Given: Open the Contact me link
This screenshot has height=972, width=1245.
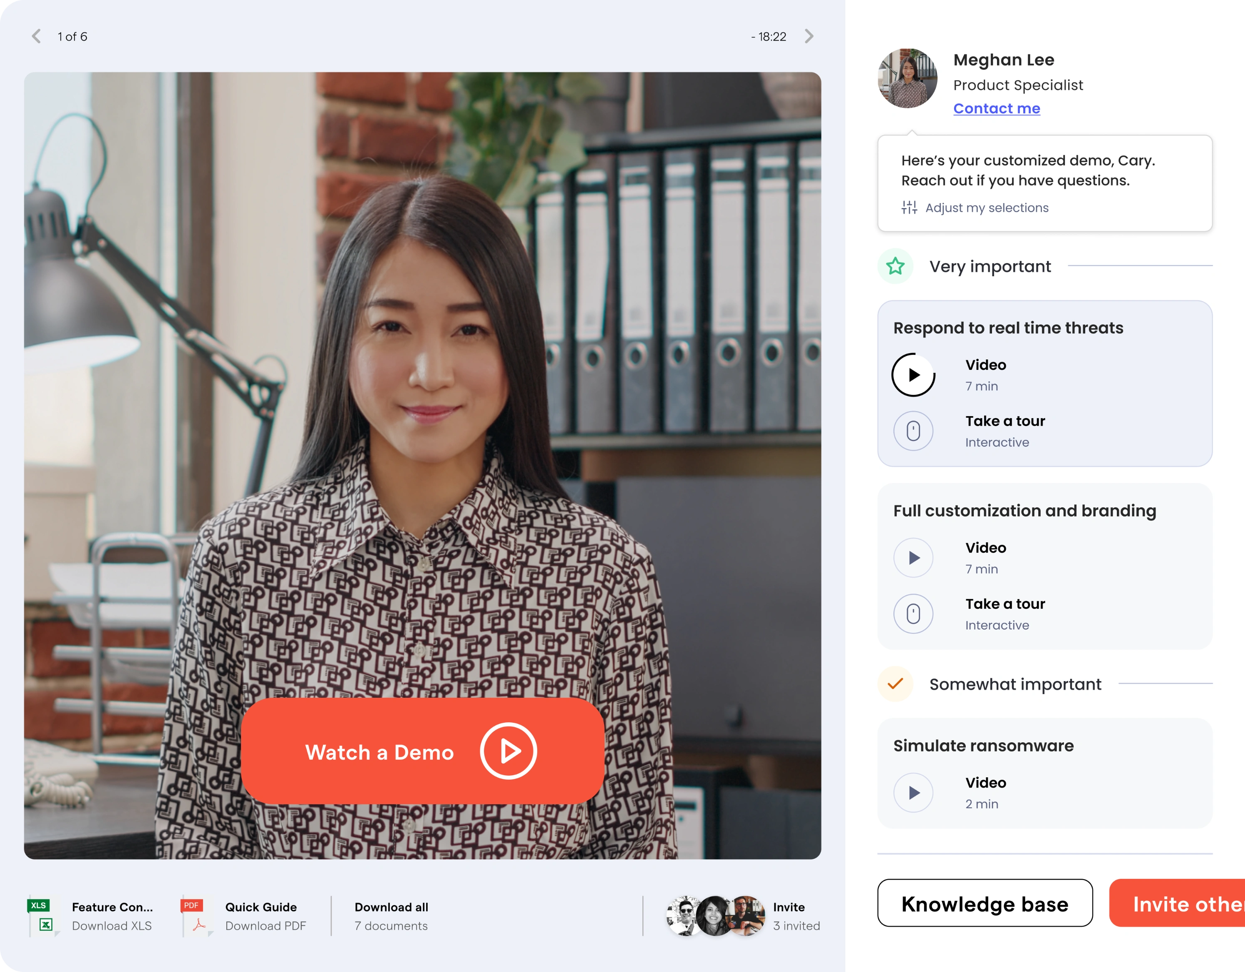Looking at the screenshot, I should pyautogui.click(x=997, y=108).
